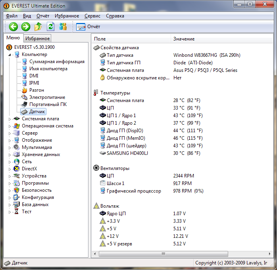Click the Операционная система Windows flag icon
The height and width of the screenshot is (270, 277).
tap(17, 126)
